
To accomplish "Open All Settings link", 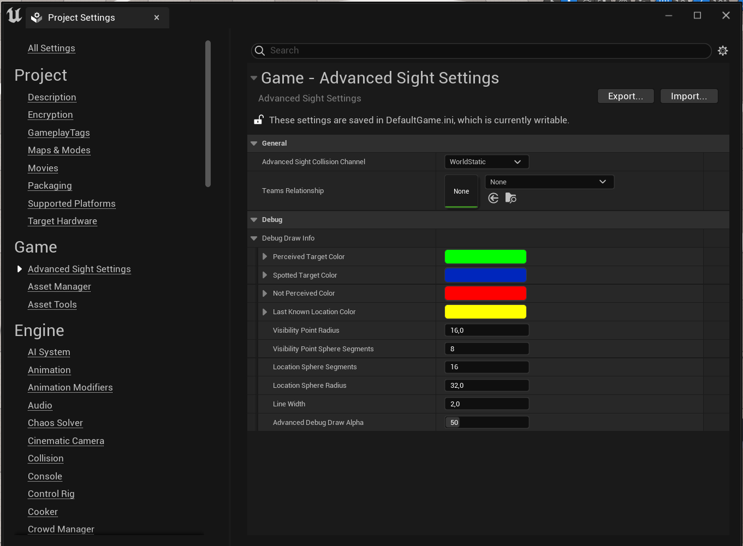I will [x=51, y=48].
